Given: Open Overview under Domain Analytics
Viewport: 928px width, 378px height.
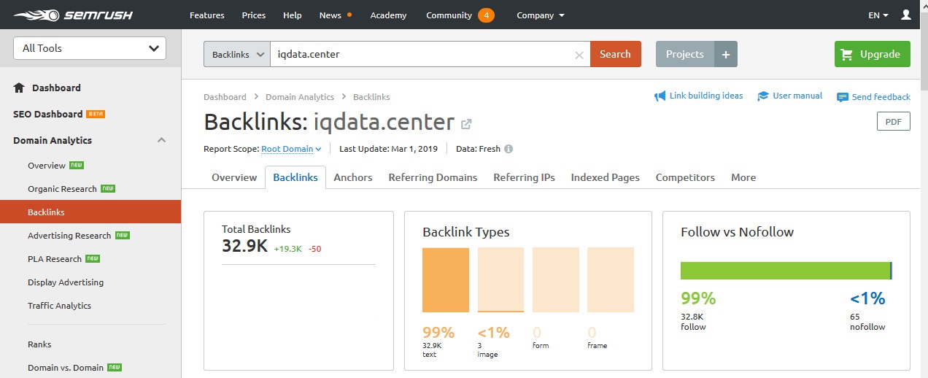Looking at the screenshot, I should click(x=47, y=166).
